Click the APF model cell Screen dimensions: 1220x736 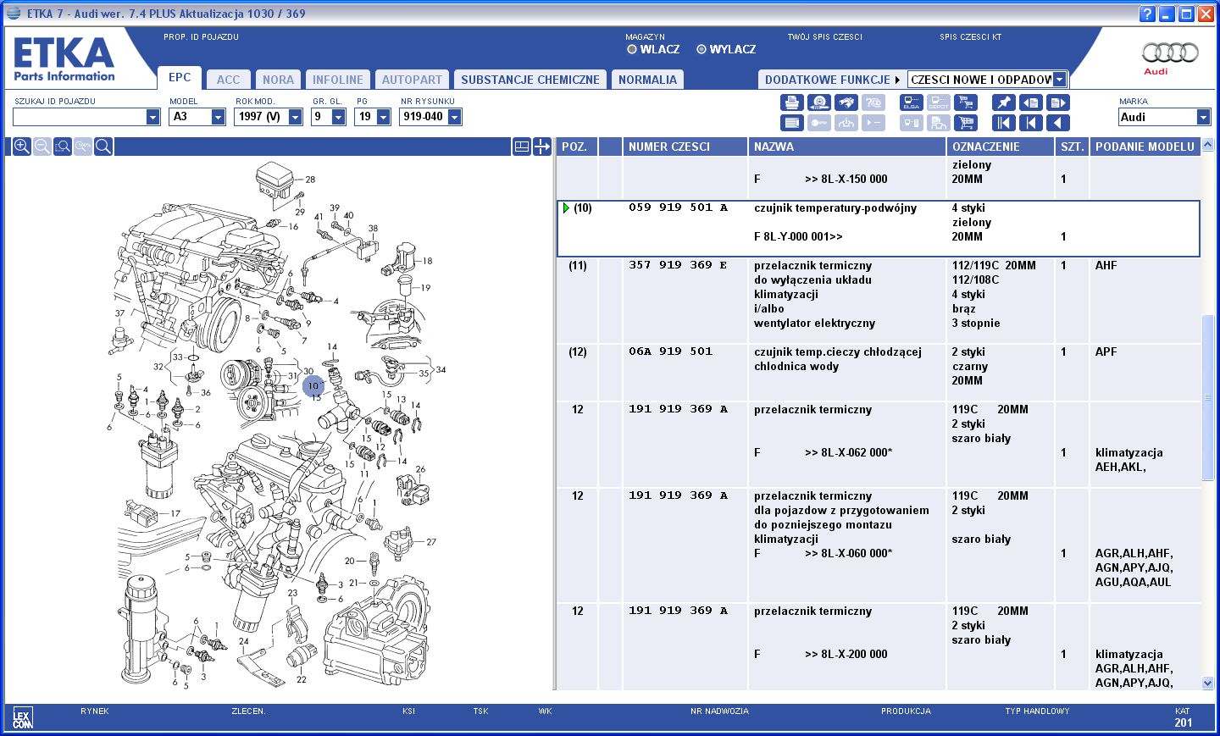click(x=1106, y=351)
